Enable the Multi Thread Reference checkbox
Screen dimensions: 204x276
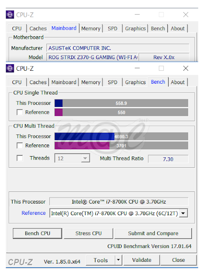(20, 146)
